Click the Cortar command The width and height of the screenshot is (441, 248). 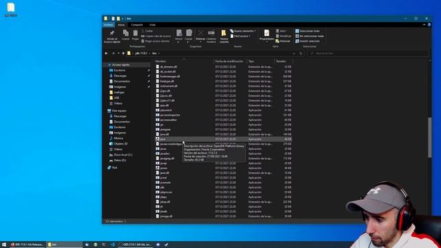click(x=147, y=31)
